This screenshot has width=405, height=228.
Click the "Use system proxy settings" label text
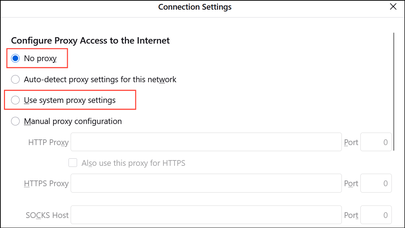coord(70,100)
